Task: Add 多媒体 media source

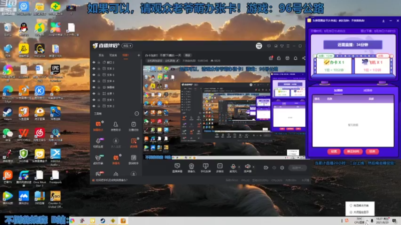Action: [220, 168]
